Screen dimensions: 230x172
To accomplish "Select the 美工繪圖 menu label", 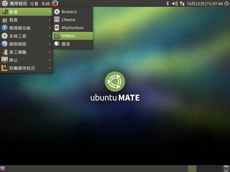I will (18, 52).
